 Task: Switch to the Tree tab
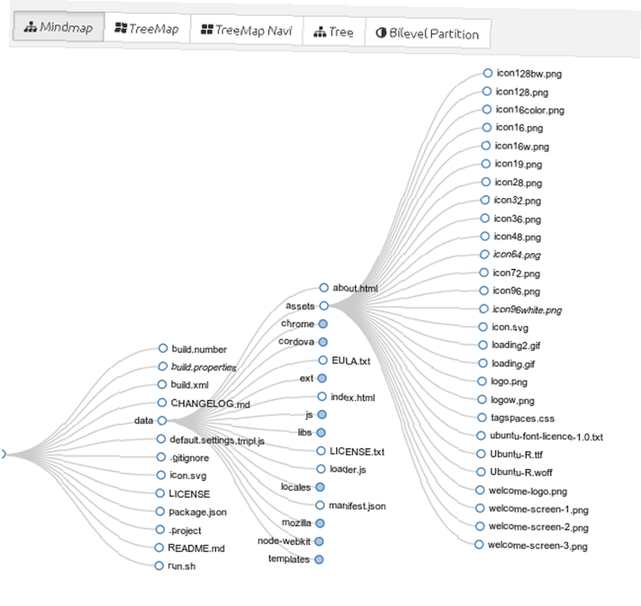[x=333, y=32]
